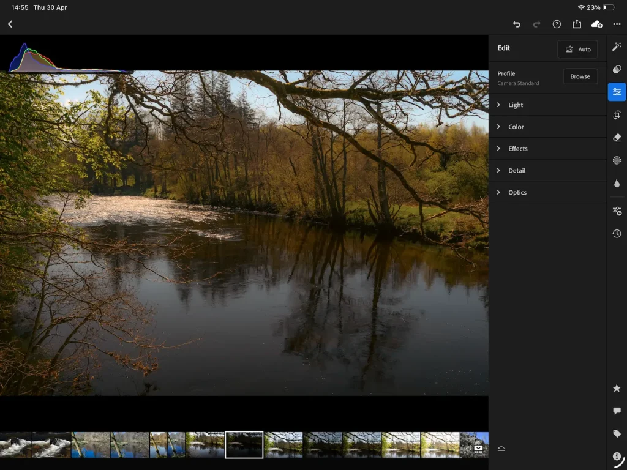
Task: Open the photo Info panel
Action: coord(617,456)
